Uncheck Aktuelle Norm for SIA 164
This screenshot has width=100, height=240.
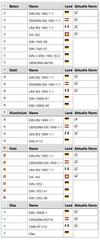[76, 176]
